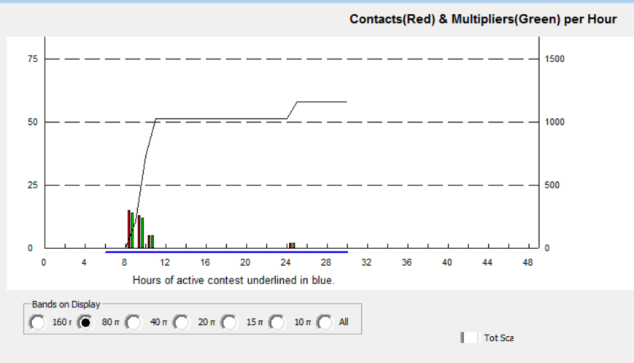Viewport: 634px width, 363px height.
Task: Click the upper plateau of the cumulative line
Action: click(321, 102)
